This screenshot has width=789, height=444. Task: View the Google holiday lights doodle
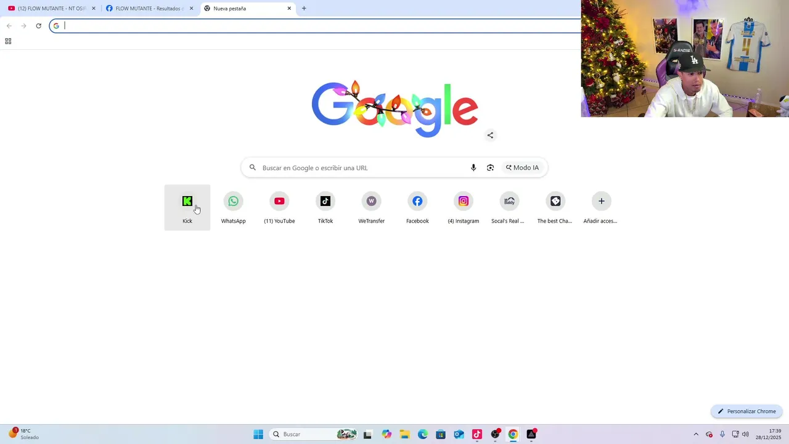[x=394, y=109]
